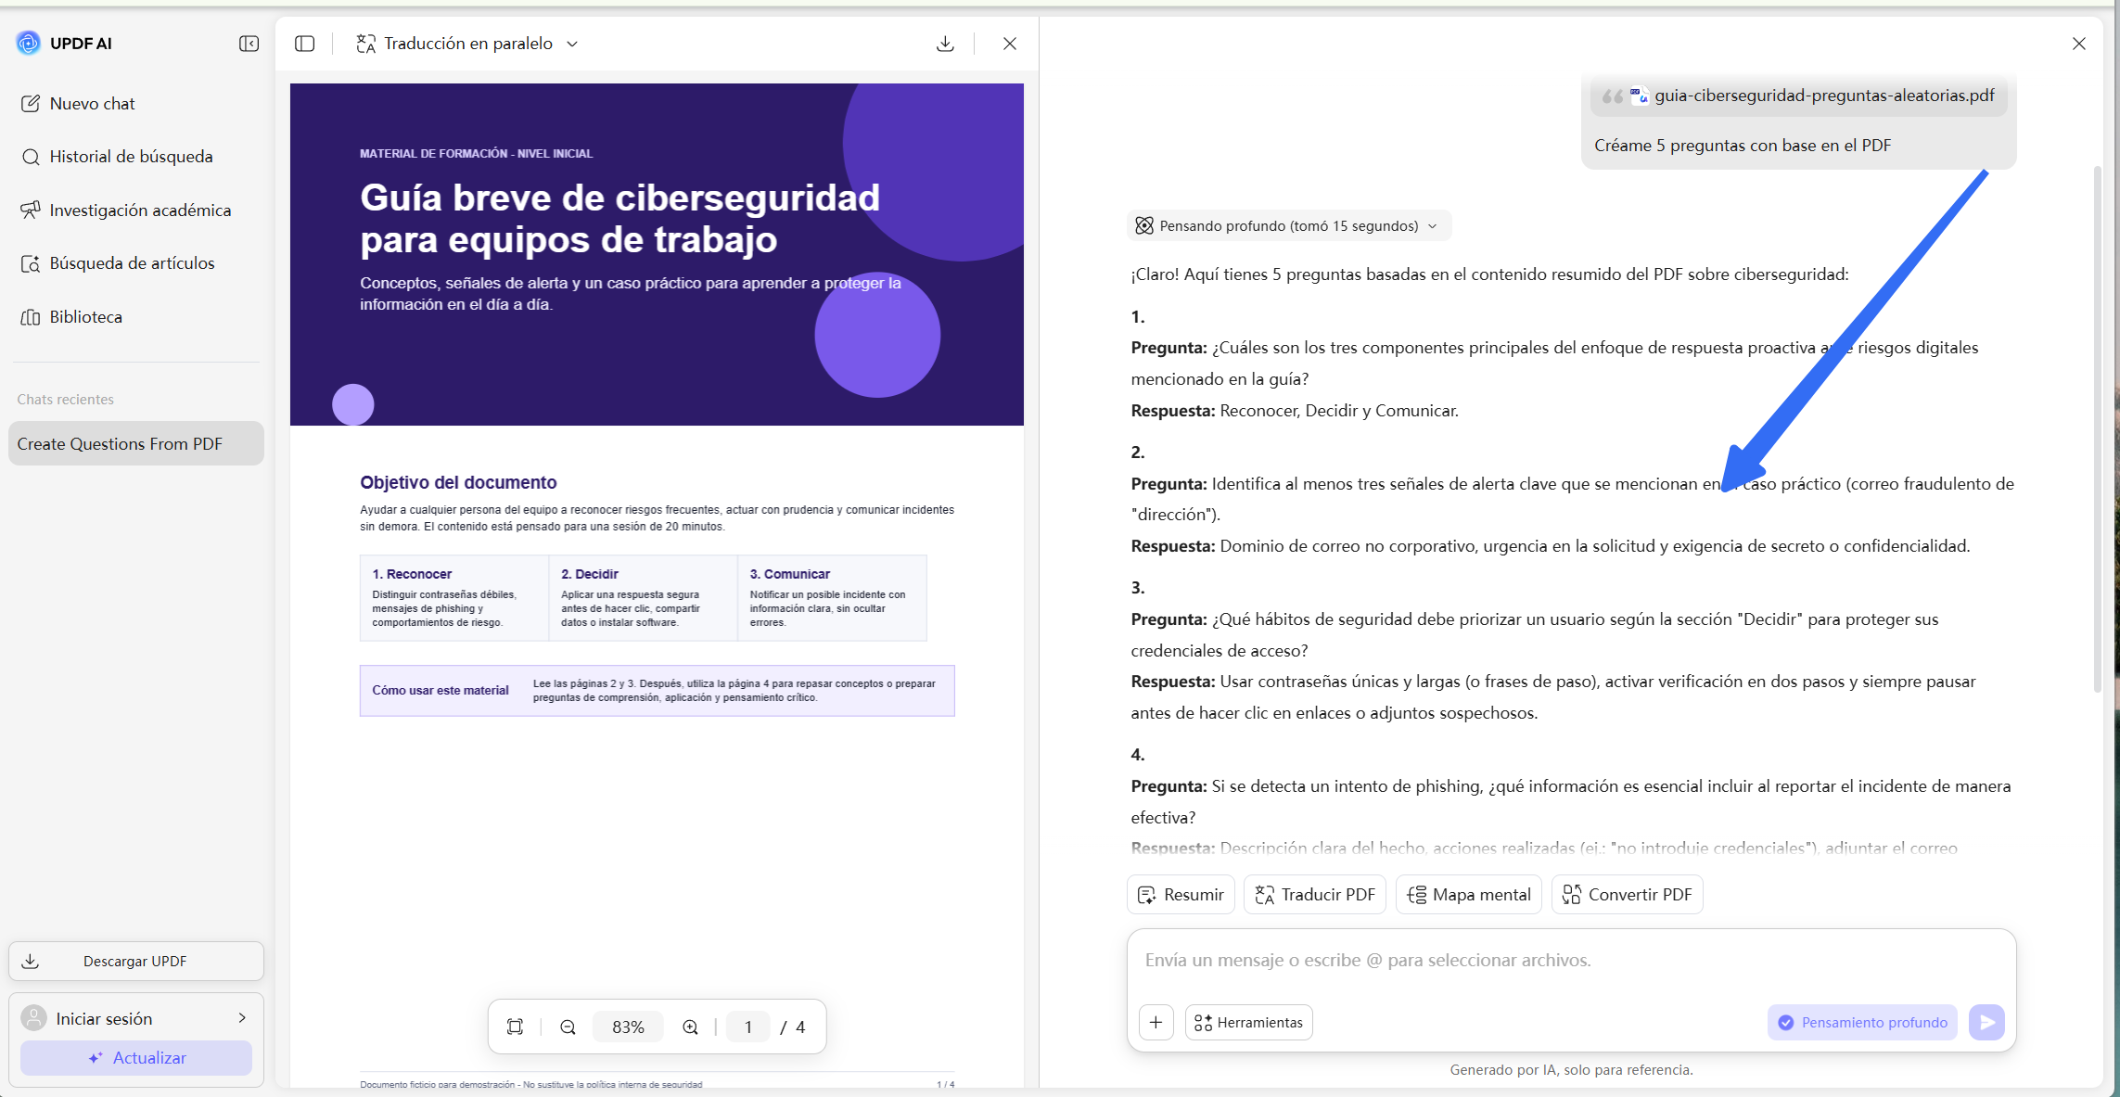Screen dimensions: 2120x1097
Task: Zoom out the PDF with minus magnifier
Action: pos(568,1027)
